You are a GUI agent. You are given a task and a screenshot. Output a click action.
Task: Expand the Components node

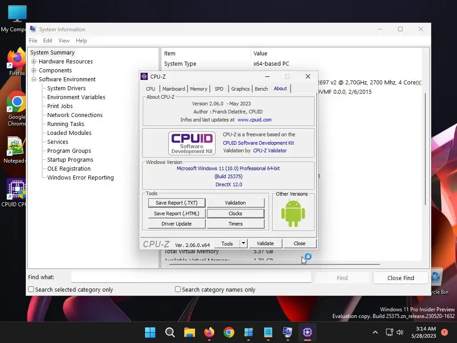pyautogui.click(x=34, y=70)
